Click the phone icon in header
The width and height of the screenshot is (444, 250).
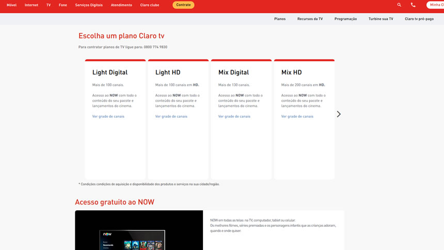[x=413, y=5]
